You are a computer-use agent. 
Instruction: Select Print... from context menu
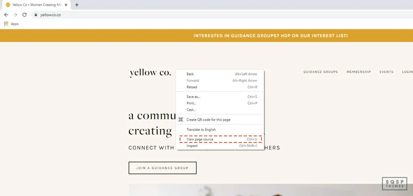(x=220, y=103)
